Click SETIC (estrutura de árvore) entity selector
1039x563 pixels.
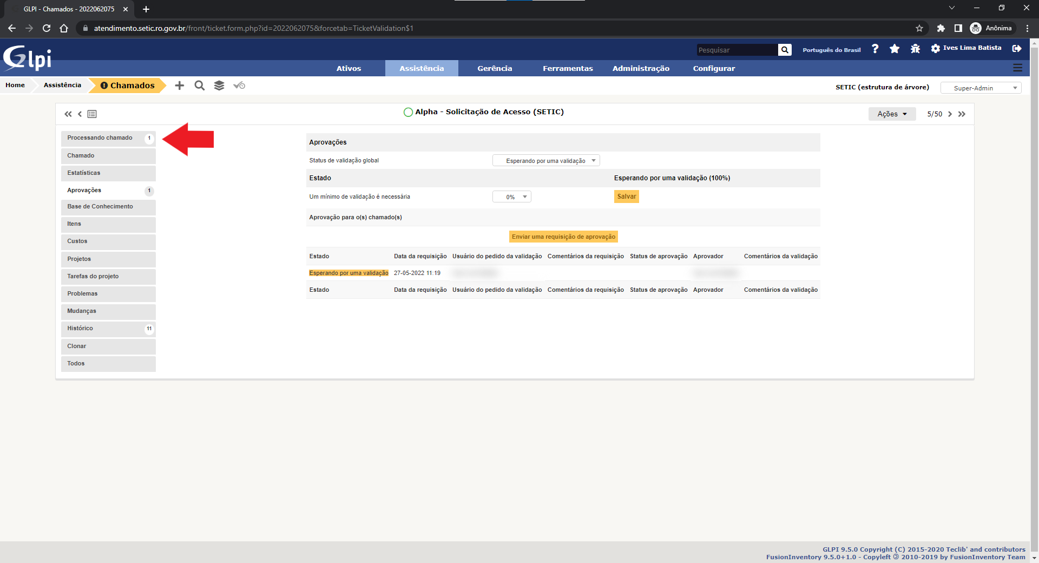[x=882, y=87]
